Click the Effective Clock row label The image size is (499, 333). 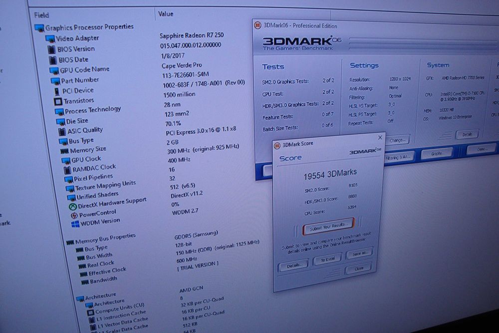coord(107,272)
